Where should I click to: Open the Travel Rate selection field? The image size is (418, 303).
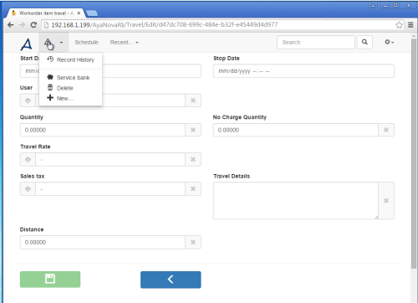click(110, 160)
